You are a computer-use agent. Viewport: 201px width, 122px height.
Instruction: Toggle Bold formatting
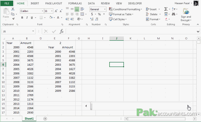point(22,18)
